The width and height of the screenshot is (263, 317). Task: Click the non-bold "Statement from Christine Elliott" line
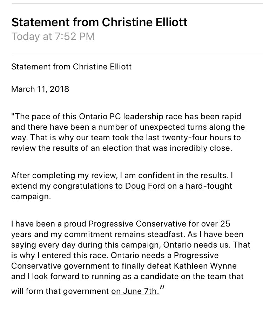71,67
